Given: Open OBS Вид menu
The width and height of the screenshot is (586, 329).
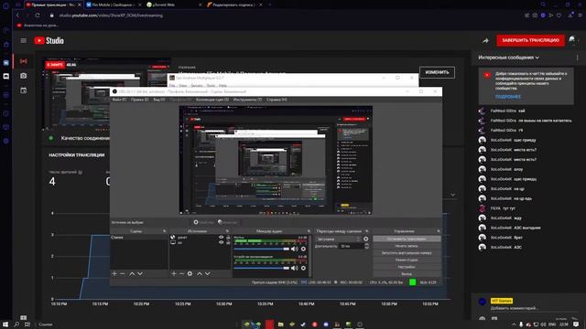Looking at the screenshot, I should (x=159, y=100).
